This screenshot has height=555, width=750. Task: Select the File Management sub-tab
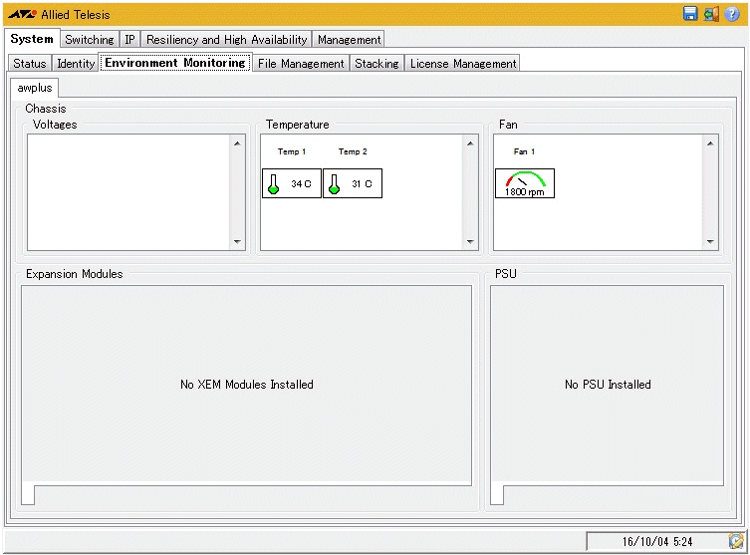301,64
